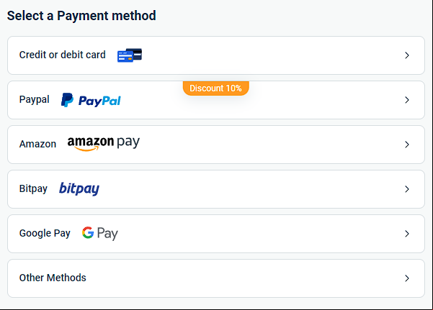Expand the Amazon row chevron arrow

point(407,145)
